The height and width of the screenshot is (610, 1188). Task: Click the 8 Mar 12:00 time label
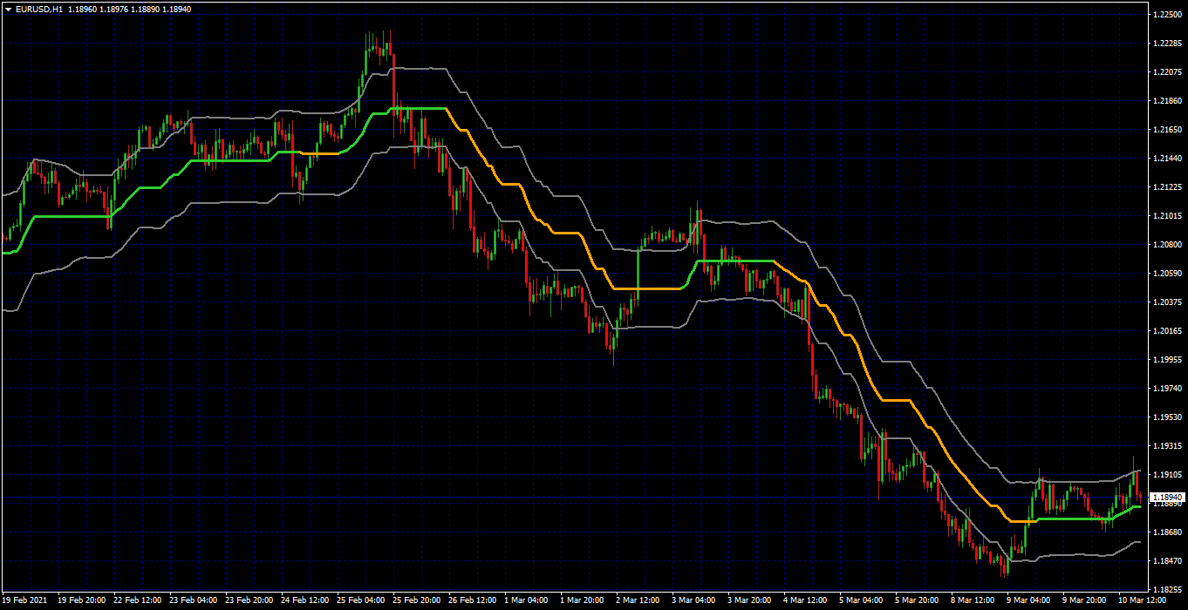974,600
